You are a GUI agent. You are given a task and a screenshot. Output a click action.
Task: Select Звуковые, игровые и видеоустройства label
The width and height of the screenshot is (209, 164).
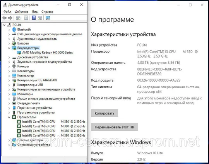[45, 62]
